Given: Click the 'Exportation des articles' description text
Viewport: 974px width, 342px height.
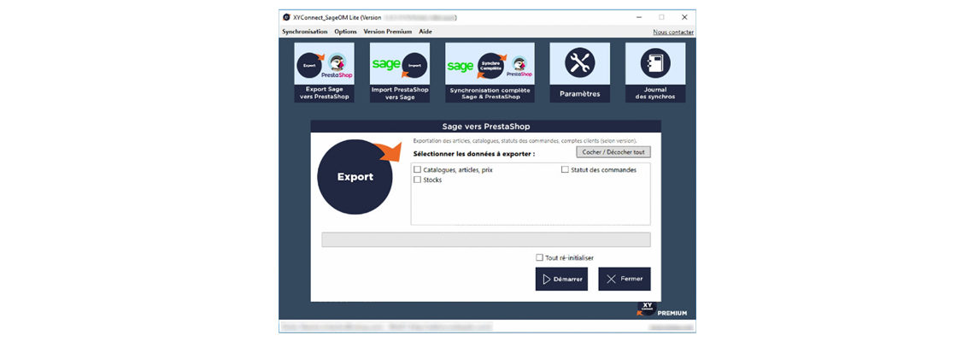Looking at the screenshot, I should click(525, 141).
